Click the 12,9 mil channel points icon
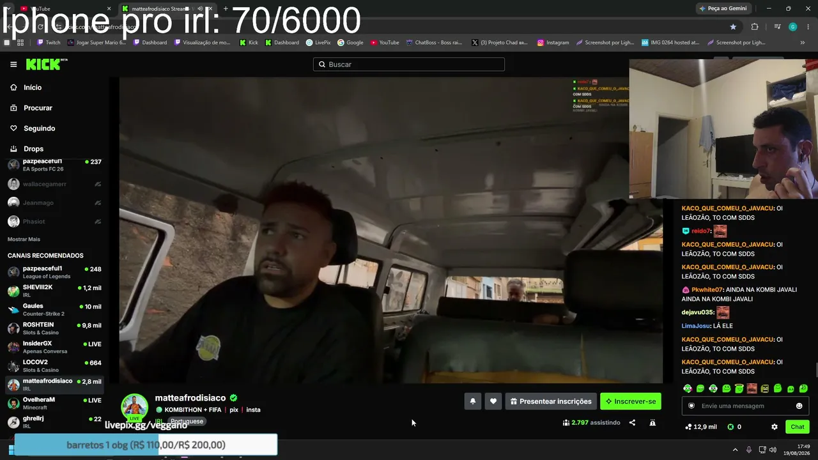Image resolution: width=818 pixels, height=460 pixels. [x=688, y=427]
